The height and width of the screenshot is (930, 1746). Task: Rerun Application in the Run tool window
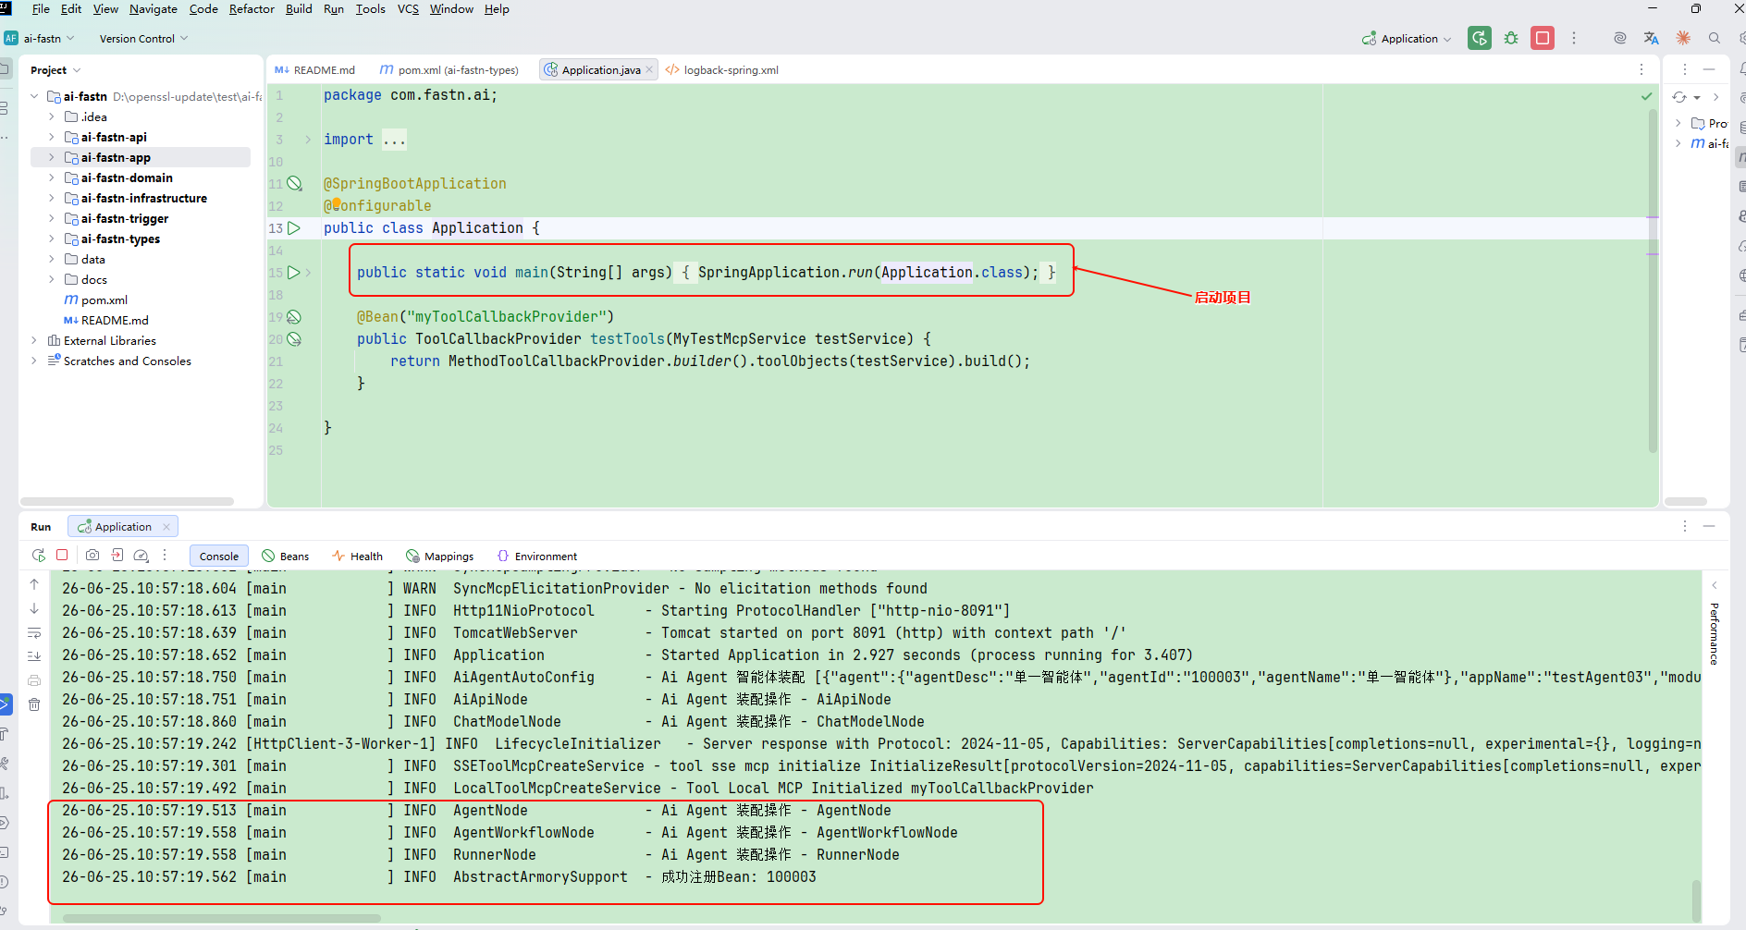[x=38, y=556]
